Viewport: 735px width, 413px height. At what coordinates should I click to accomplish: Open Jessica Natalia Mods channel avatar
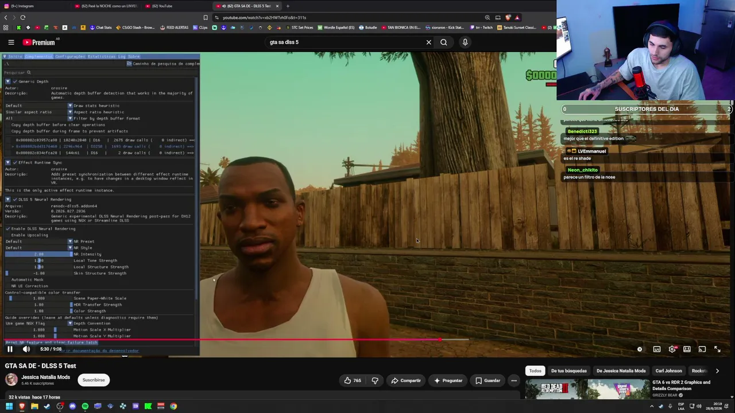pyautogui.click(x=11, y=380)
